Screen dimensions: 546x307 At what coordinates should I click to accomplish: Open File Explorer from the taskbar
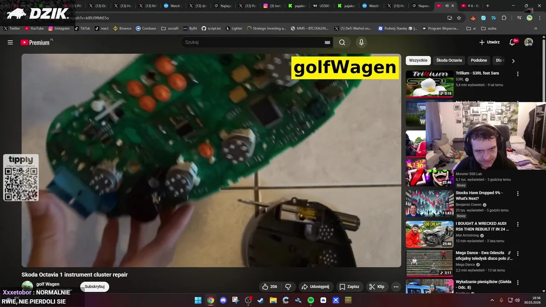point(273,300)
